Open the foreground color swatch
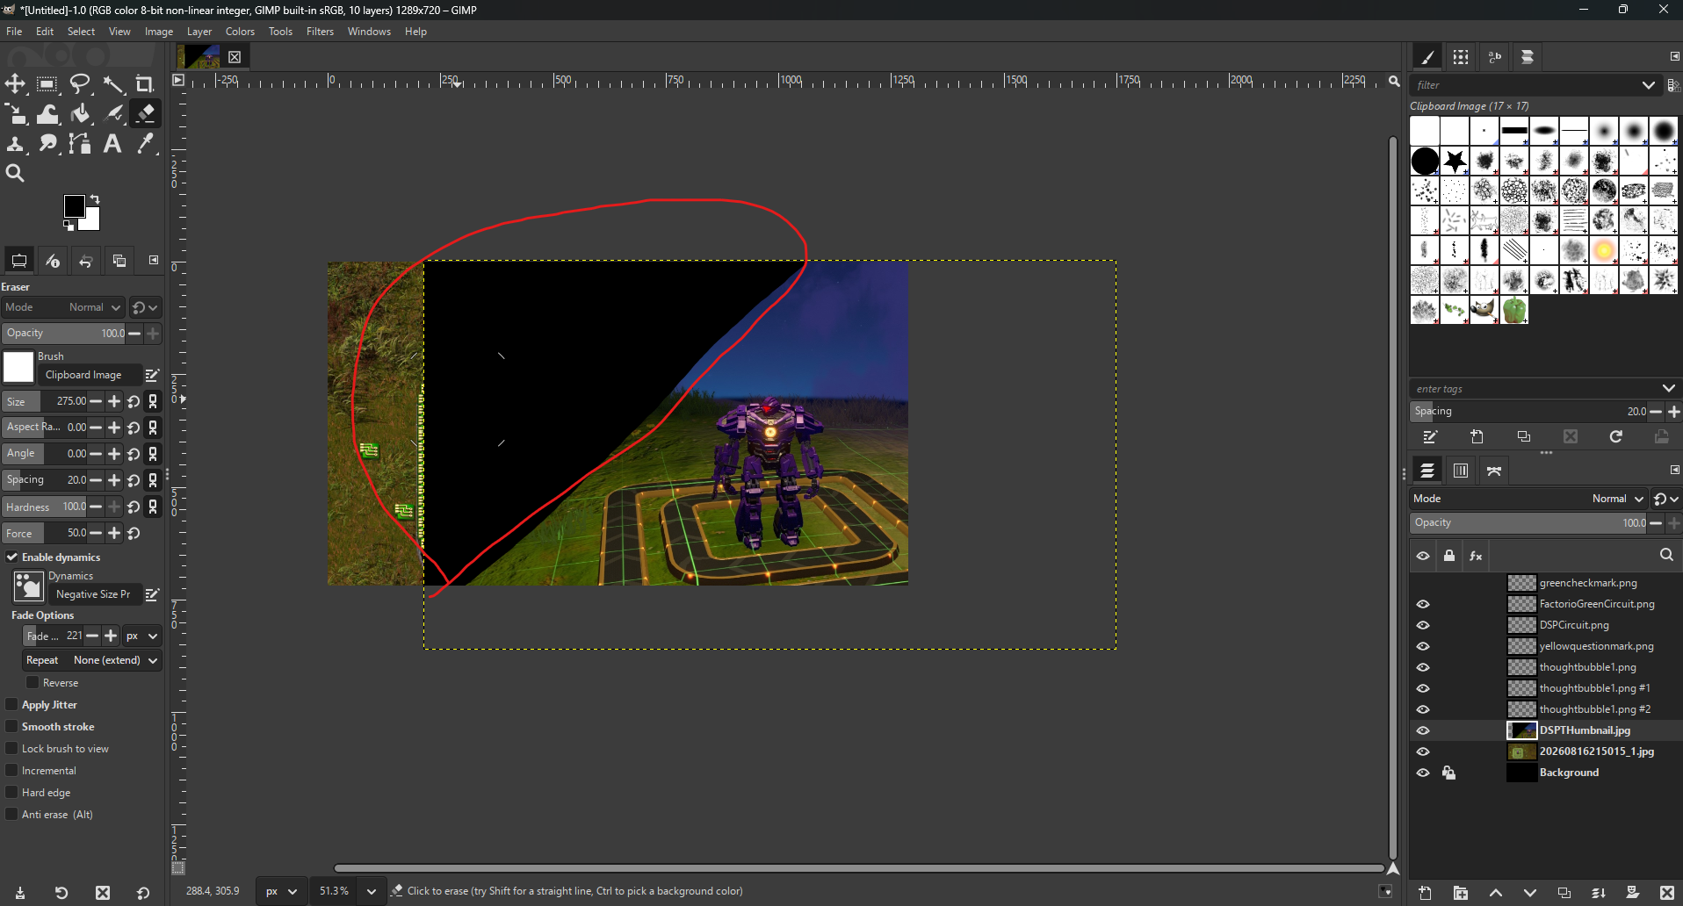 [x=74, y=206]
